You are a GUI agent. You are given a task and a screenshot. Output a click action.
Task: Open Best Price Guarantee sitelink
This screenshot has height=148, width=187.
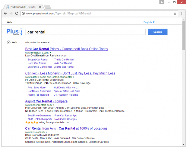click(39, 116)
